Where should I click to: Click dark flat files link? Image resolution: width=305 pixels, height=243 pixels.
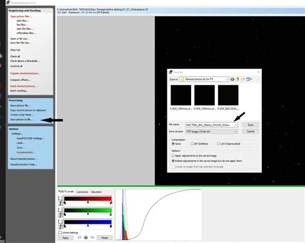[x=25, y=29]
